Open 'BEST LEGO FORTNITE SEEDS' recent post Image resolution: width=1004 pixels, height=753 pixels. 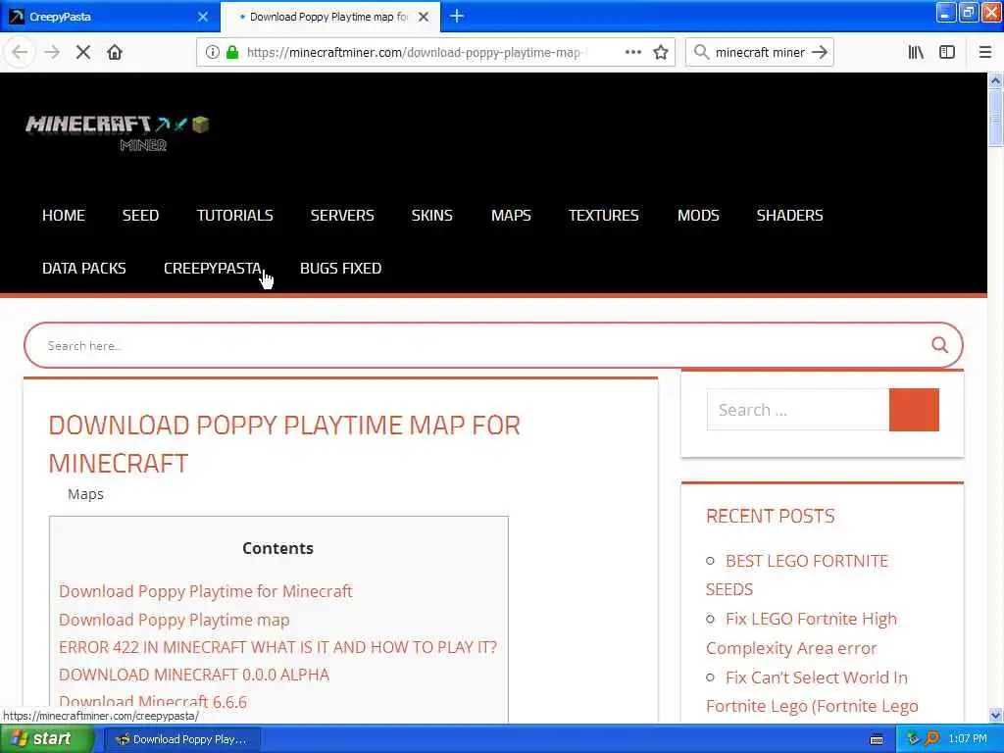pyautogui.click(x=797, y=575)
